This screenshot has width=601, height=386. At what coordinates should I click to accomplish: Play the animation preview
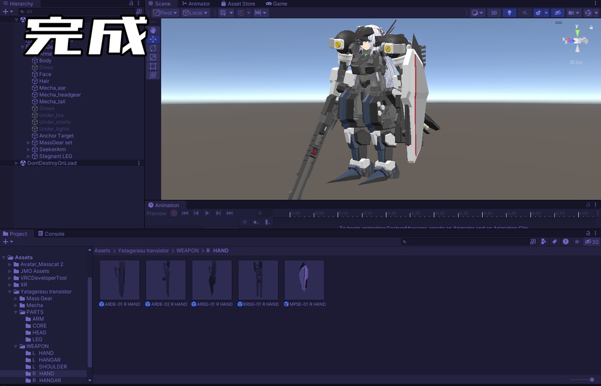(x=207, y=213)
